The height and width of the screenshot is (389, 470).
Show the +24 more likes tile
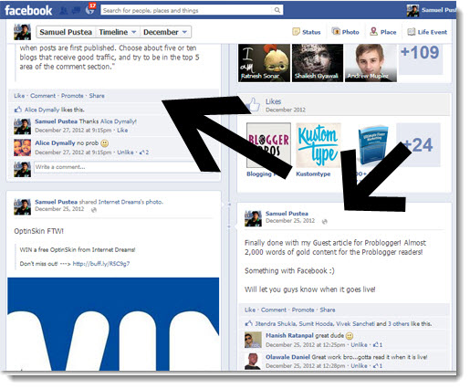click(x=418, y=145)
